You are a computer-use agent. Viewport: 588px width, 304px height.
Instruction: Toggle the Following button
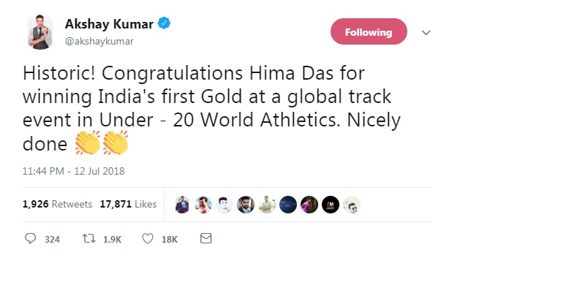pyautogui.click(x=369, y=32)
